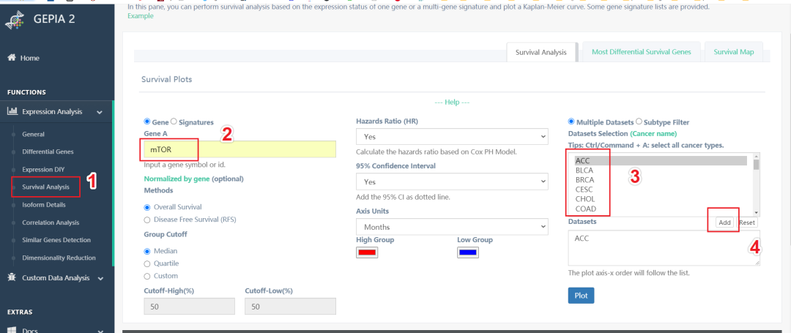Viewport: 791px width, 333px height.
Task: Open Expression DIY in the sidebar
Action: [x=43, y=169]
